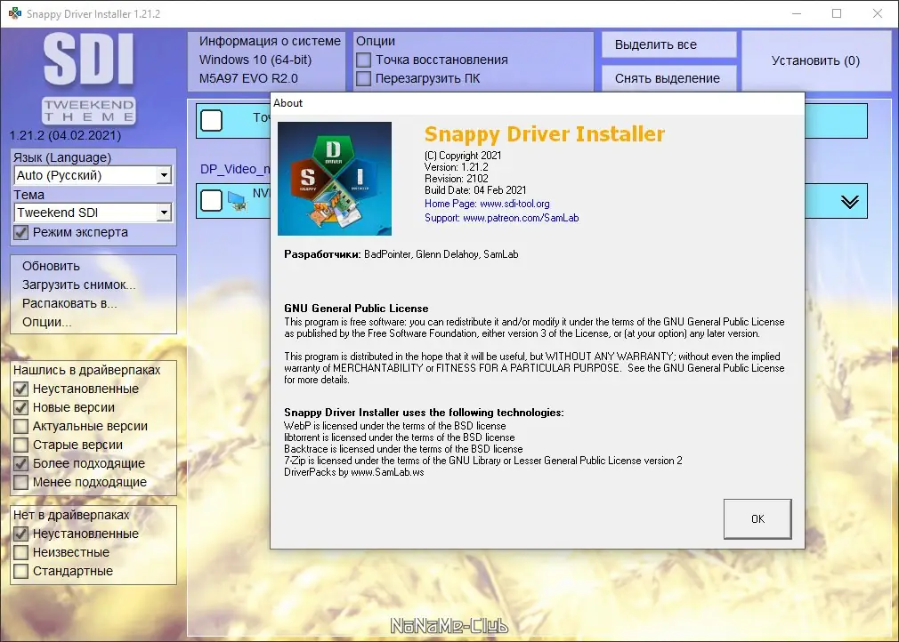Click the 'Снять выделение' button
Image resolution: width=899 pixels, height=642 pixels.
coord(668,78)
